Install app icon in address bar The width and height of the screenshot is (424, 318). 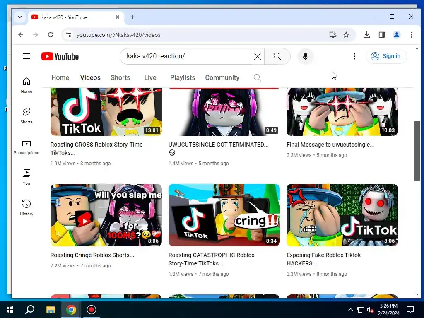(333, 35)
